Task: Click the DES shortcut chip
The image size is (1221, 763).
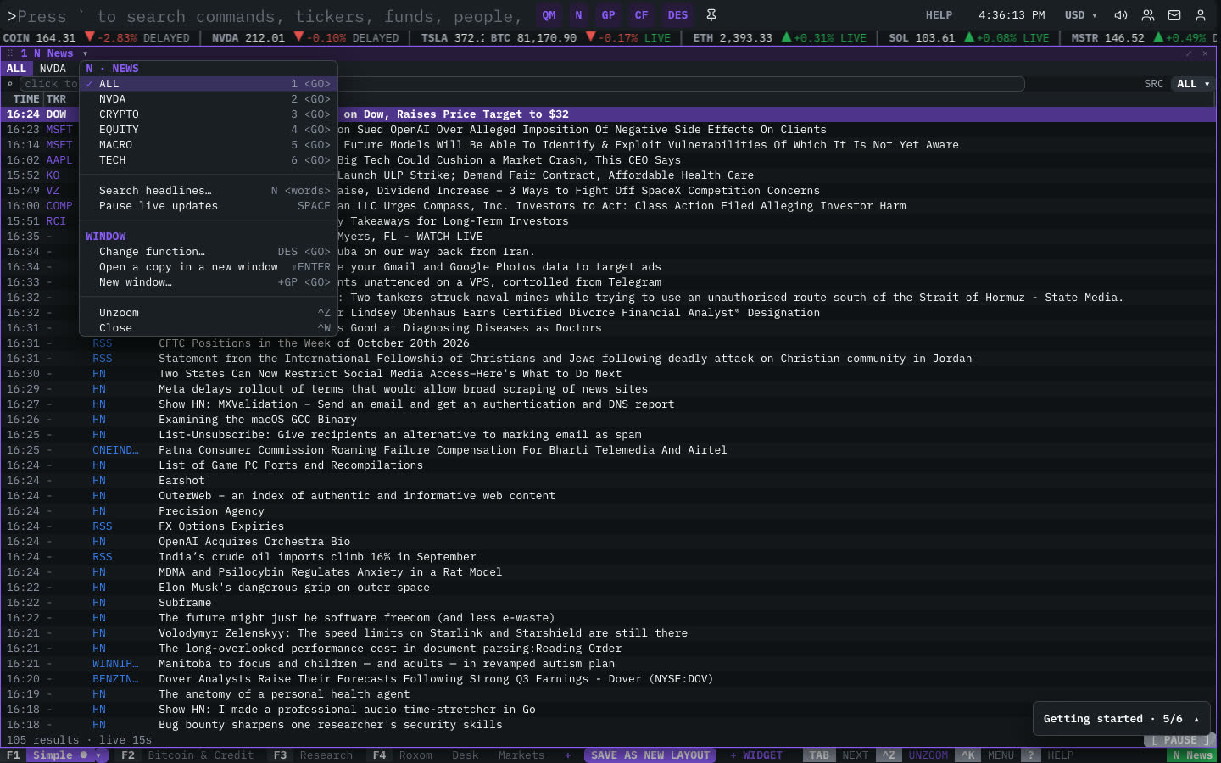Action: 677,15
